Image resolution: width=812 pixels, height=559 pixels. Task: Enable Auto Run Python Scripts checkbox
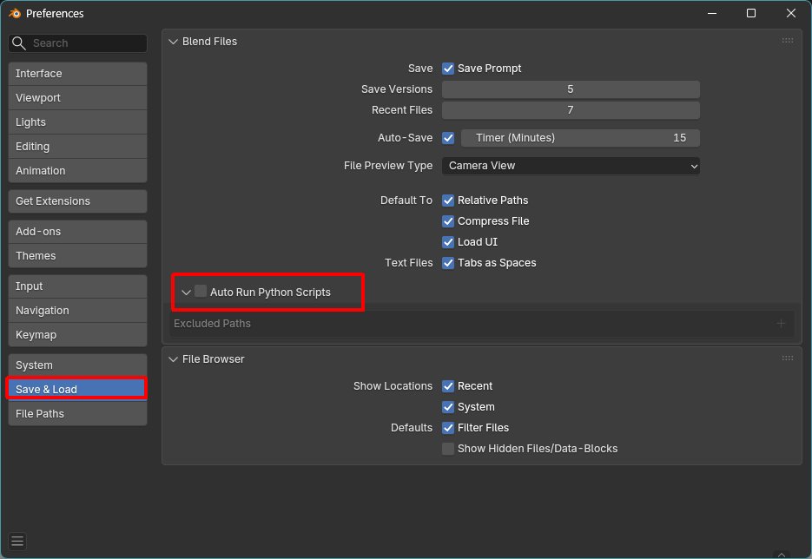point(201,292)
